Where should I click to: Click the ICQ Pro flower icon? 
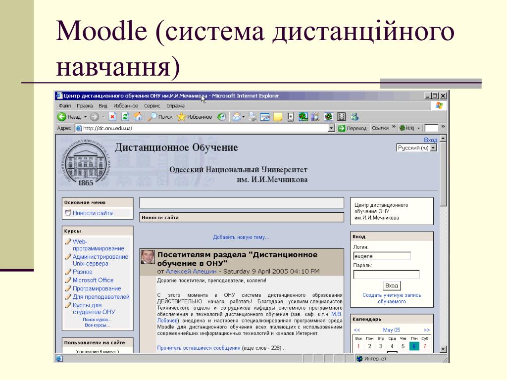[x=303, y=117]
